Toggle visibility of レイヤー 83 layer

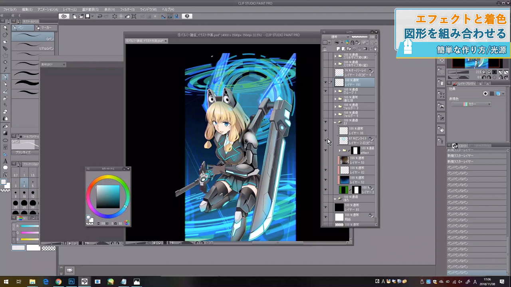coord(325,207)
